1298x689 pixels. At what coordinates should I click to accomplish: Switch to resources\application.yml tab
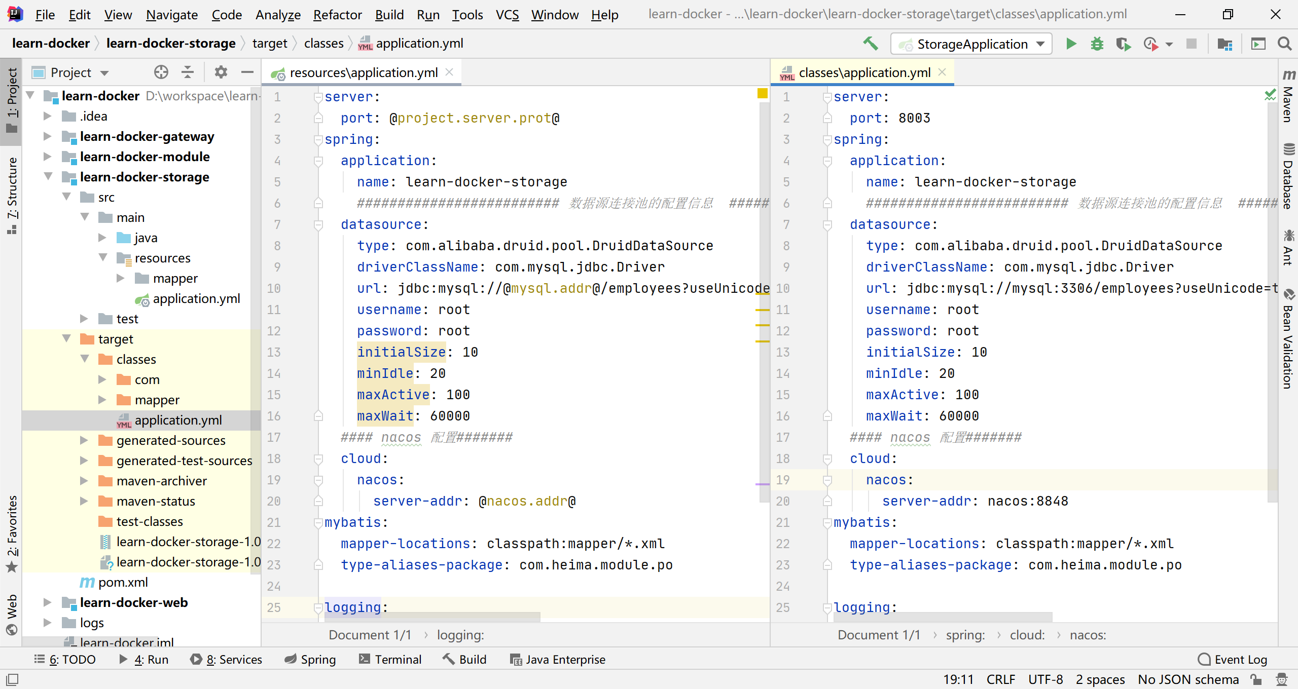pyautogui.click(x=363, y=72)
